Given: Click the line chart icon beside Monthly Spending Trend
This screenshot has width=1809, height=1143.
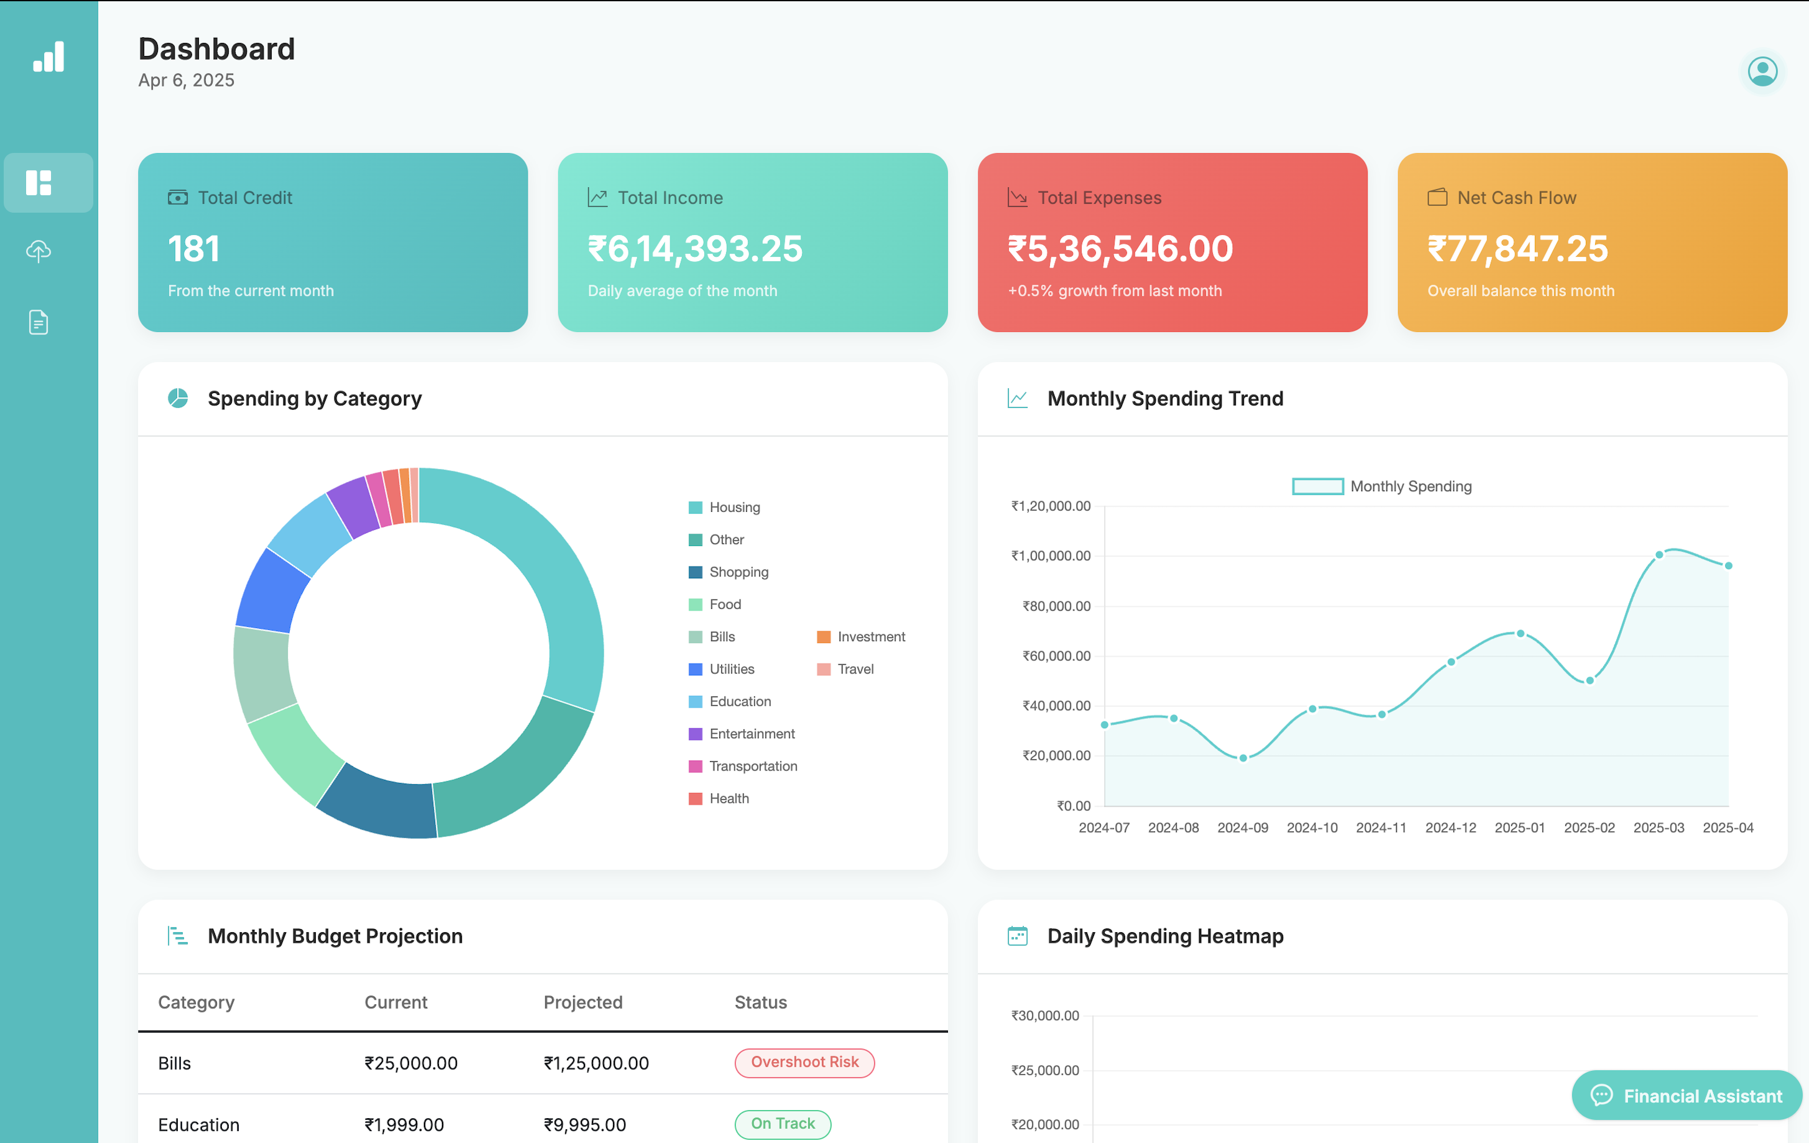Looking at the screenshot, I should click(x=1017, y=398).
